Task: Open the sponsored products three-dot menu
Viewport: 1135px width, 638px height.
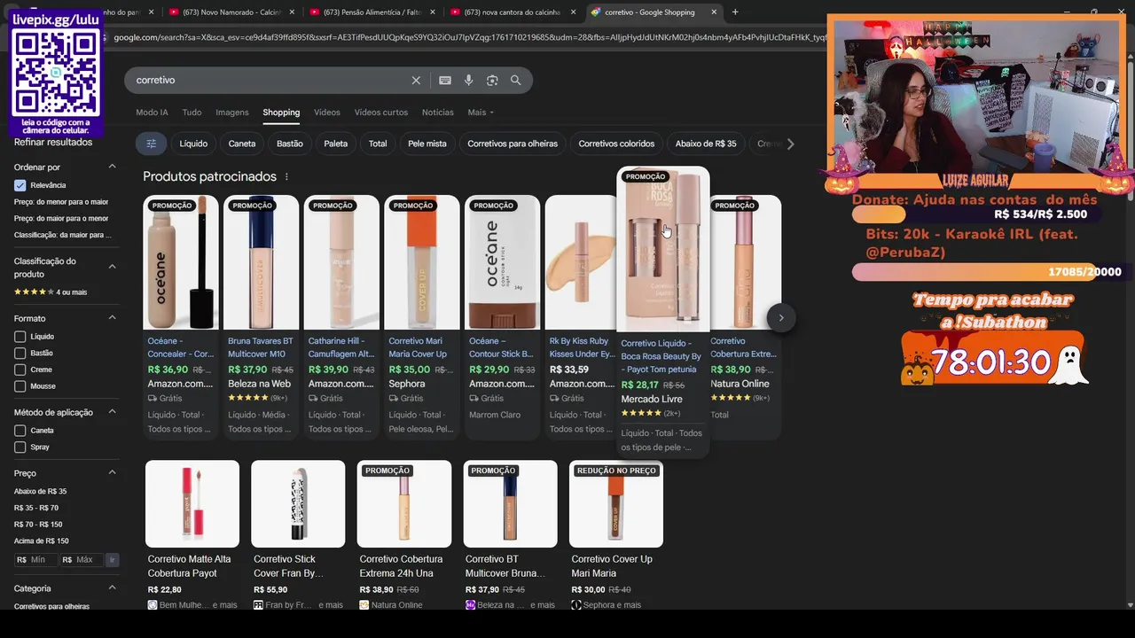Action: (286, 176)
